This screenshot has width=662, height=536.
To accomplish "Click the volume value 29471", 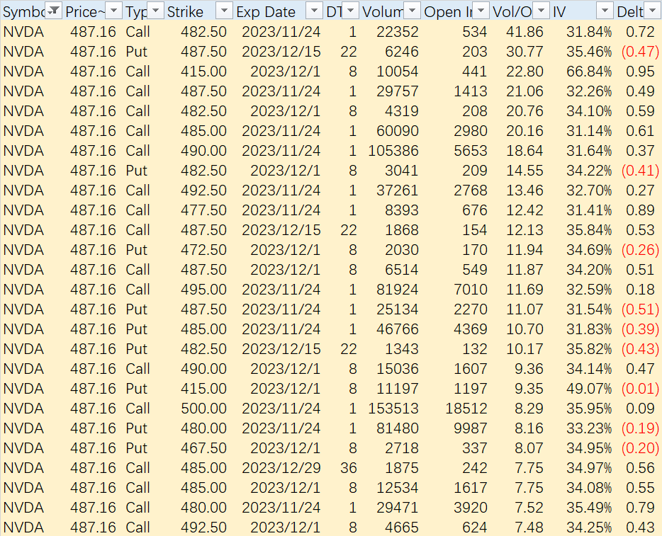I will pyautogui.click(x=398, y=507).
